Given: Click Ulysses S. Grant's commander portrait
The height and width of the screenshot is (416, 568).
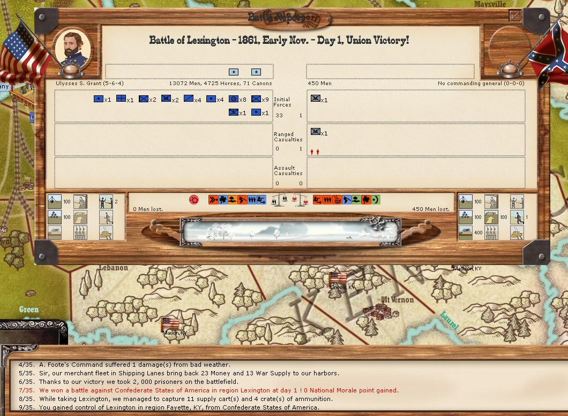Looking at the screenshot, I should [x=72, y=47].
